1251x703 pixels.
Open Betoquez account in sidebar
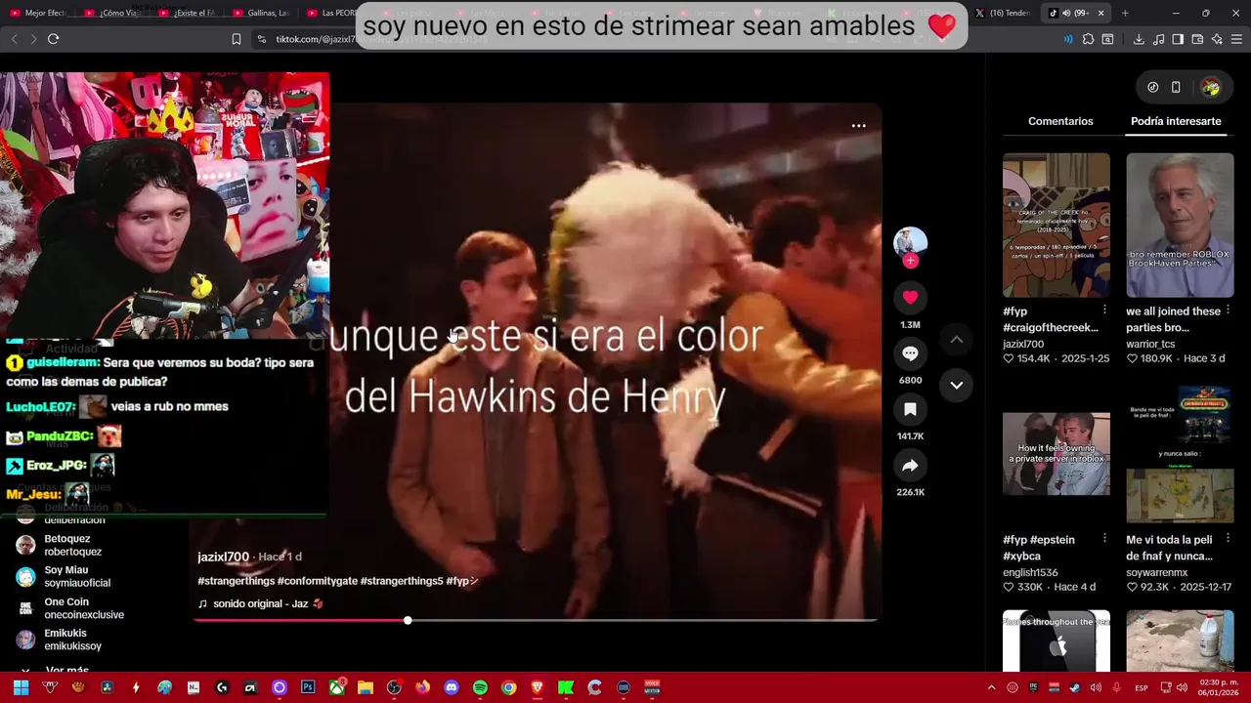(68, 545)
